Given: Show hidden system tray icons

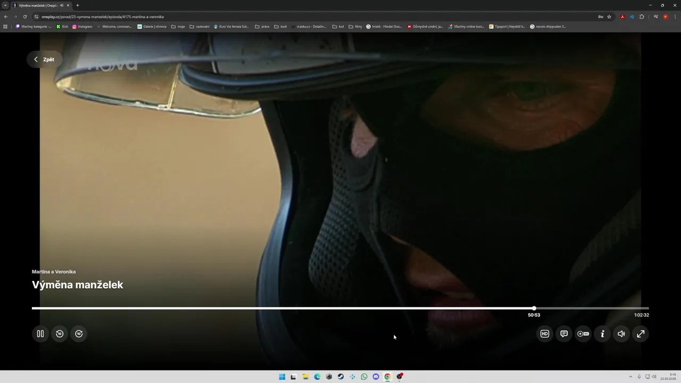Looking at the screenshot, I should [x=630, y=377].
